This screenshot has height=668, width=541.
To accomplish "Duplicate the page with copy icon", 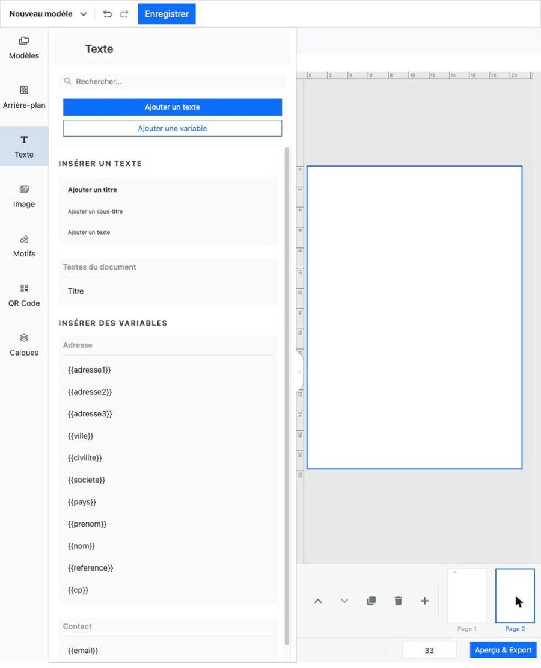I will (371, 601).
